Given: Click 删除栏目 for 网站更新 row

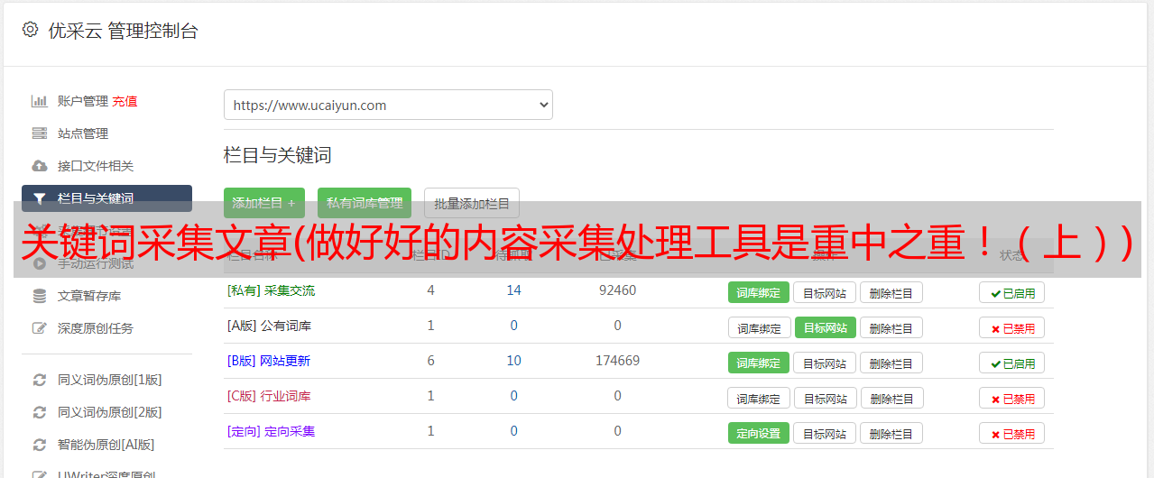Looking at the screenshot, I should tap(891, 363).
